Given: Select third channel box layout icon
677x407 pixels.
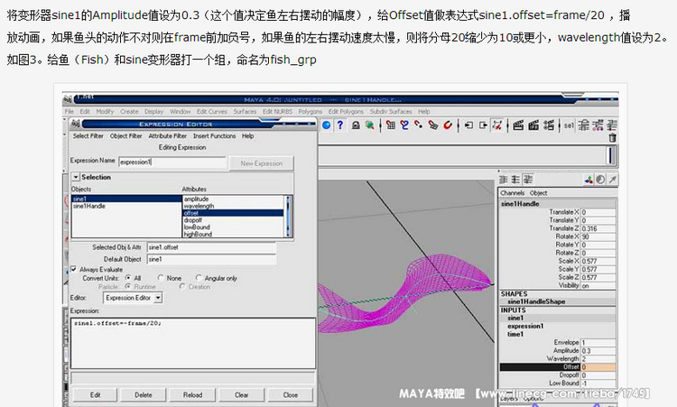Looking at the screenshot, I should click(528, 179).
